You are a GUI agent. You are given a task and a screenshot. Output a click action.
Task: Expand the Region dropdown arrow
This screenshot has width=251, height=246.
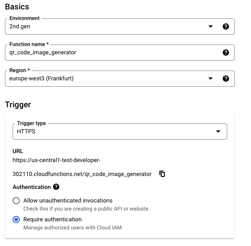click(211, 79)
